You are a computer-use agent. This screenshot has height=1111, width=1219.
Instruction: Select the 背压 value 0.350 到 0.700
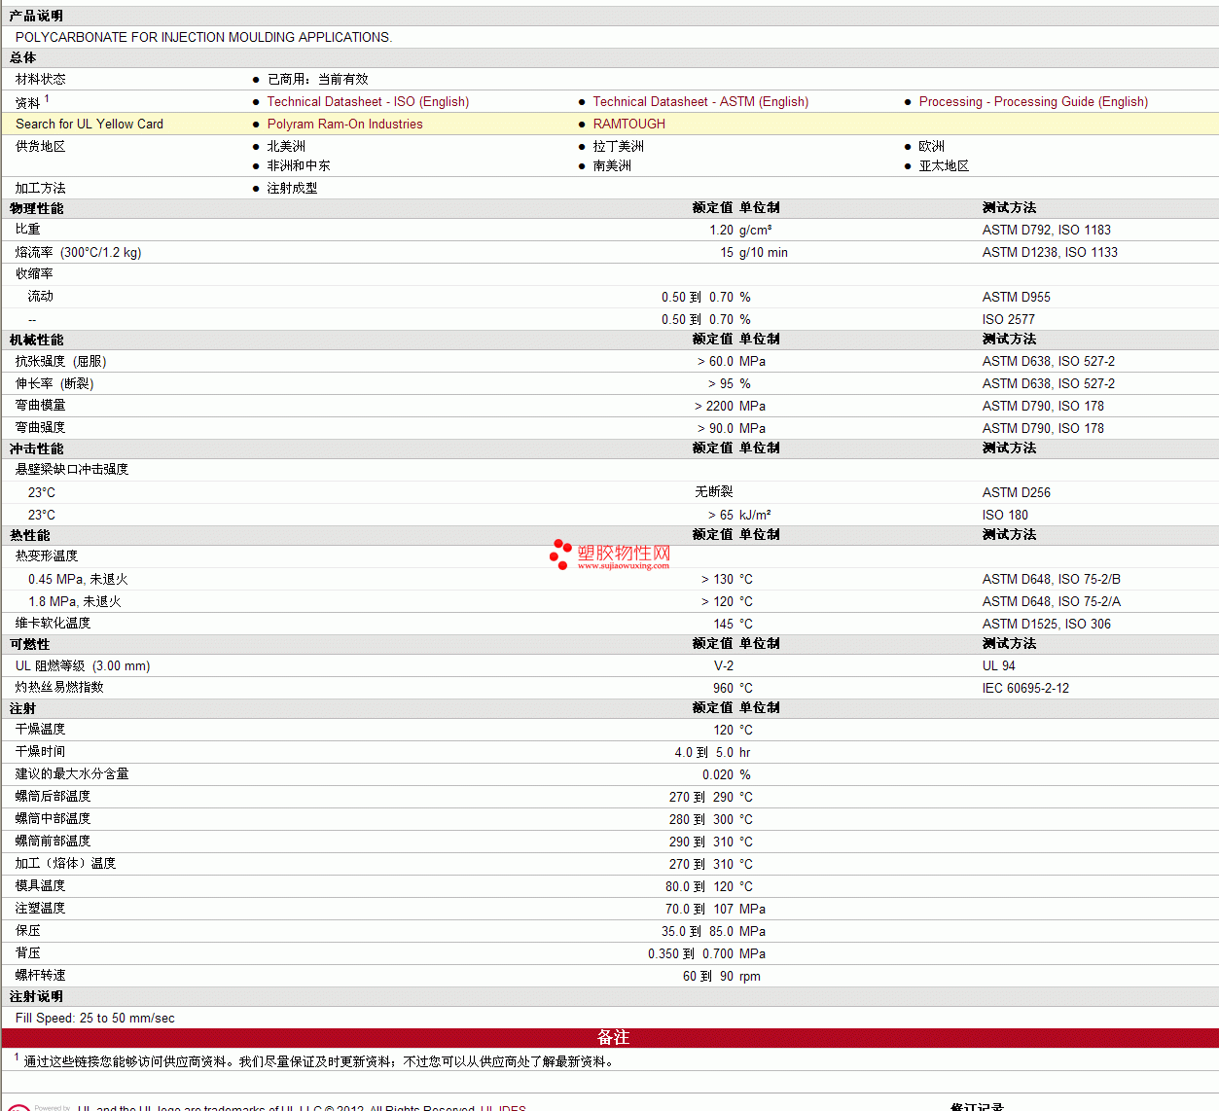pos(691,953)
